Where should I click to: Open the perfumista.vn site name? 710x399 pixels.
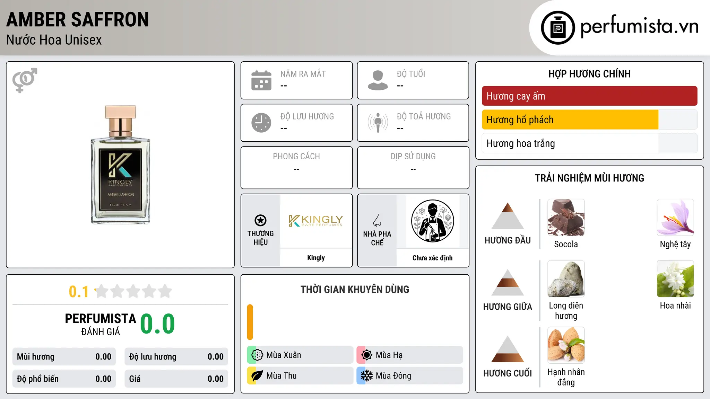tap(640, 26)
